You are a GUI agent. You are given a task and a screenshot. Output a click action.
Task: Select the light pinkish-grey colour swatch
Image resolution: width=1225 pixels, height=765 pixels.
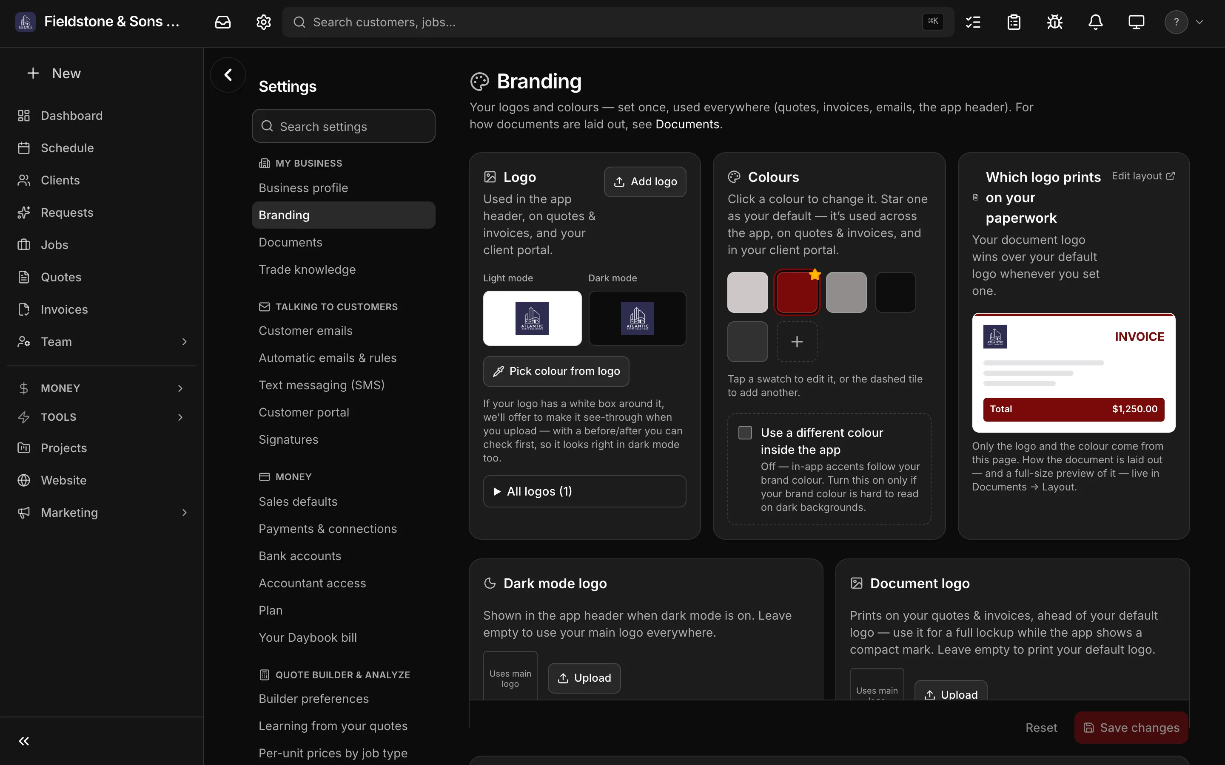(x=748, y=292)
